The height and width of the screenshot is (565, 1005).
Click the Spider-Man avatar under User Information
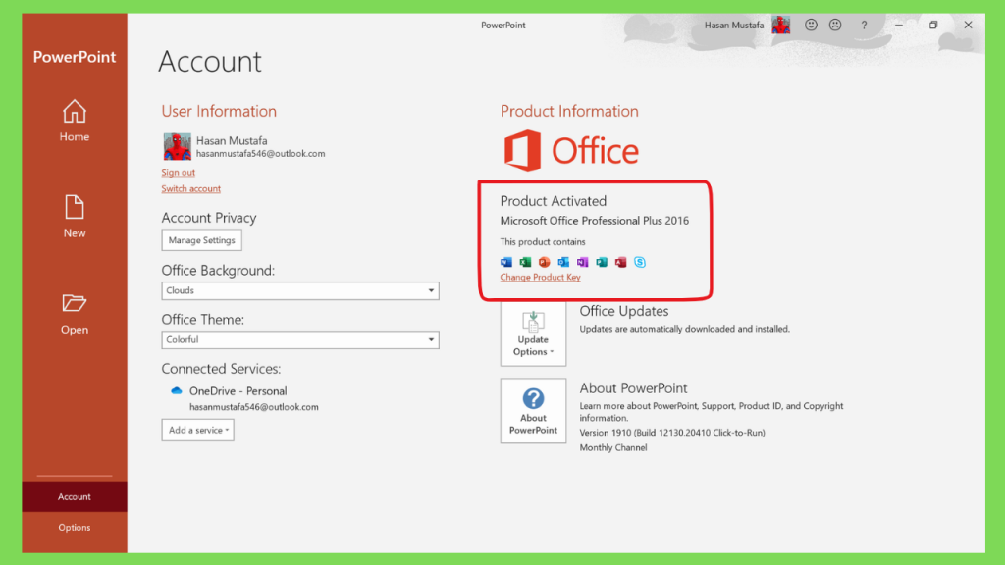click(177, 147)
